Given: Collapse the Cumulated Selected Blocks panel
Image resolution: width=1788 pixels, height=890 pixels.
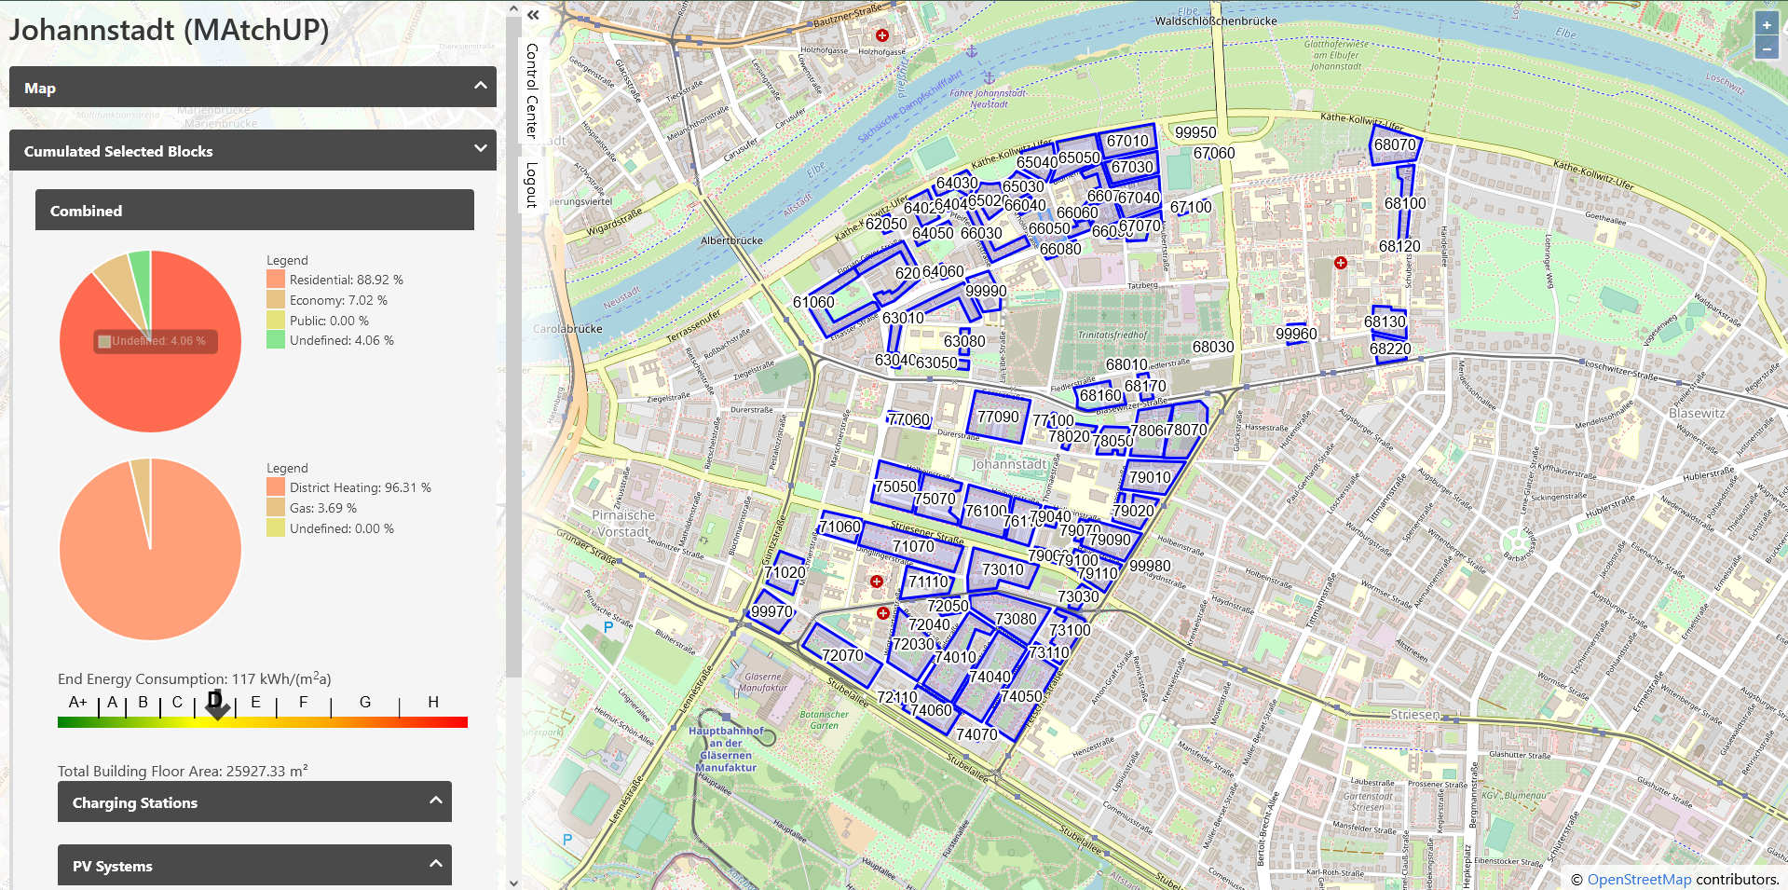Looking at the screenshot, I should pyautogui.click(x=253, y=150).
